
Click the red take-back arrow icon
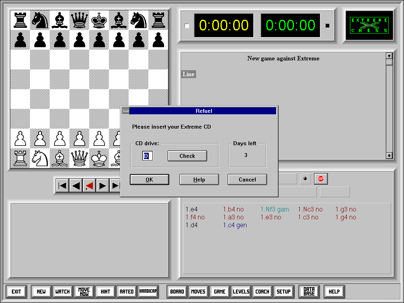(89, 185)
